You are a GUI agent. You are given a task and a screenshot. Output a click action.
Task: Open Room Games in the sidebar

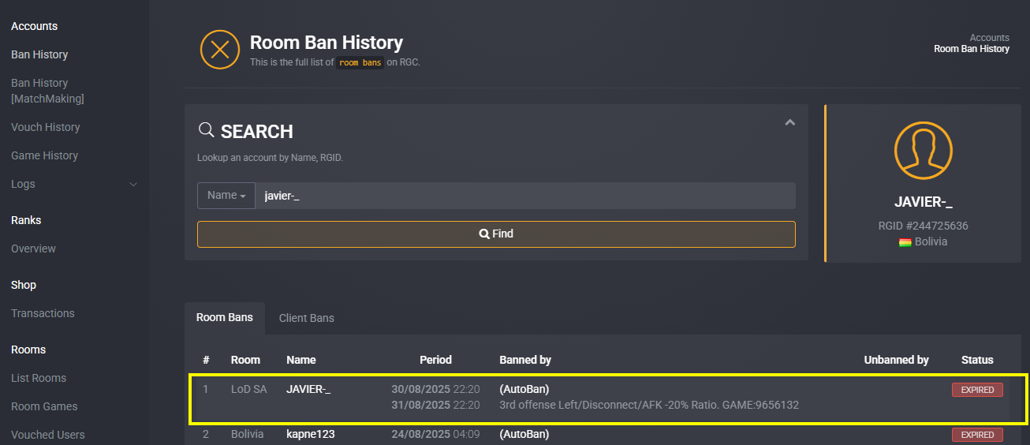tap(44, 406)
